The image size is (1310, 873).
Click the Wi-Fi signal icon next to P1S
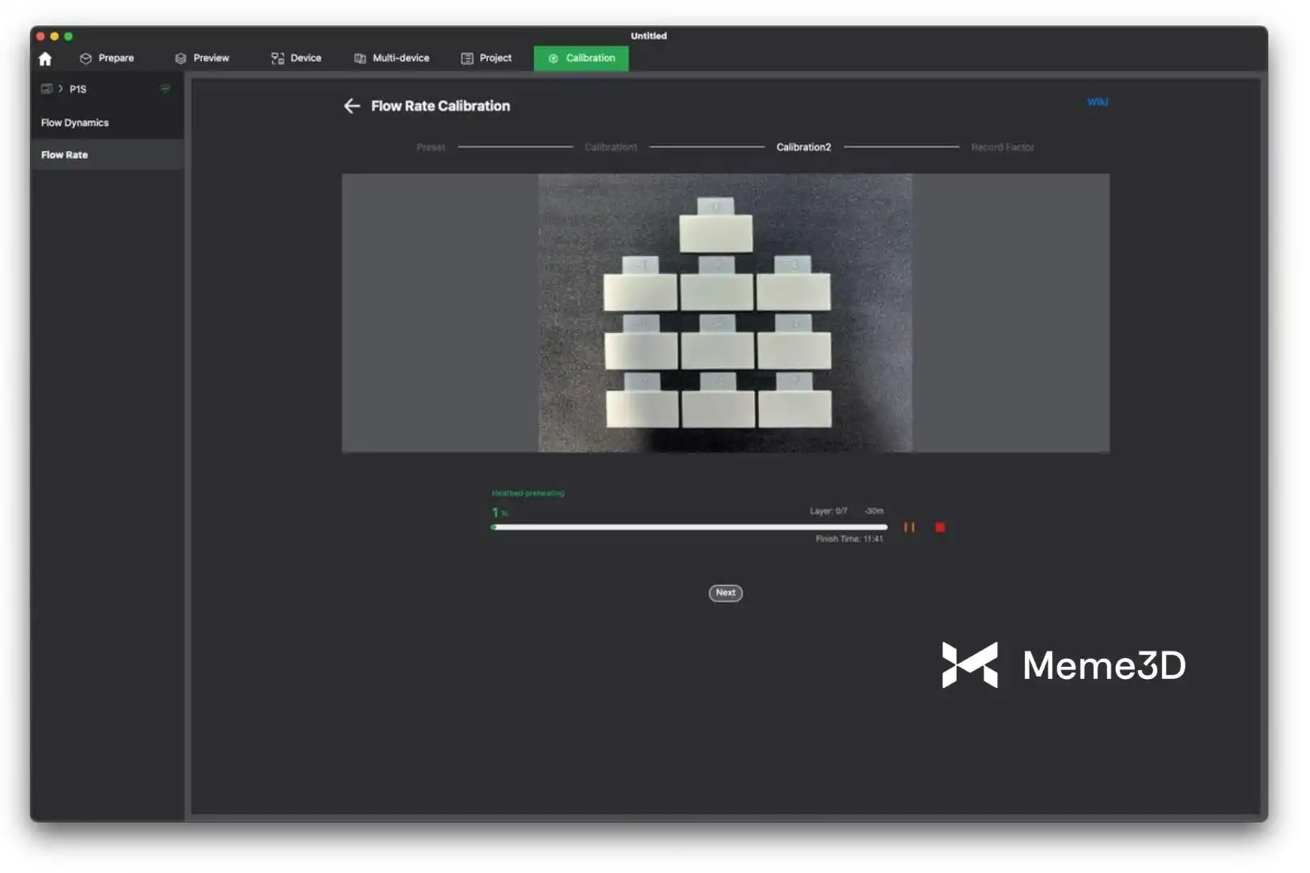pos(165,89)
